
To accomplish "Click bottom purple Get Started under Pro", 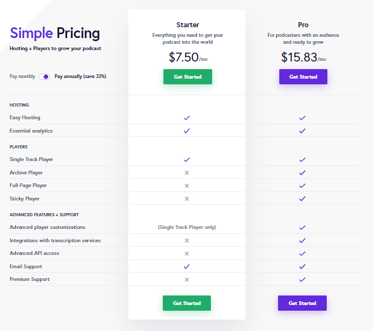I will (302, 303).
